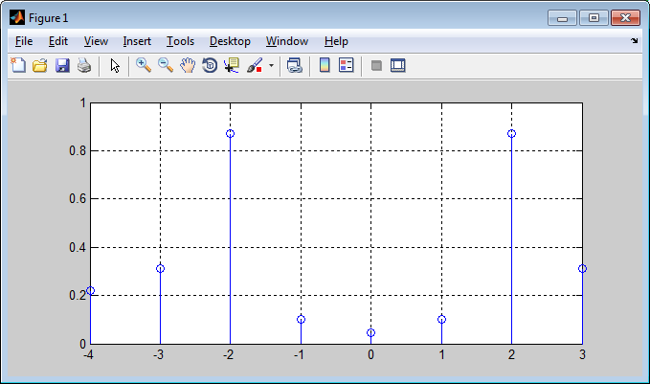
Task: Insert Legend using toolbar icon
Action: pos(347,65)
